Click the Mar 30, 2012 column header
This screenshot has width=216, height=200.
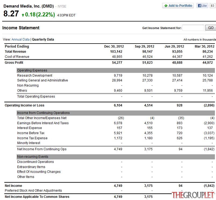204,47
